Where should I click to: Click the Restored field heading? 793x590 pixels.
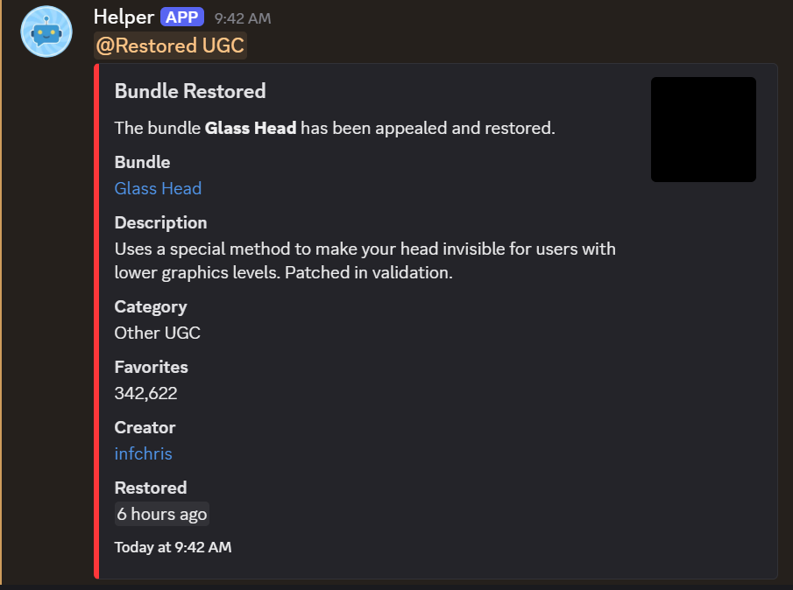151,488
